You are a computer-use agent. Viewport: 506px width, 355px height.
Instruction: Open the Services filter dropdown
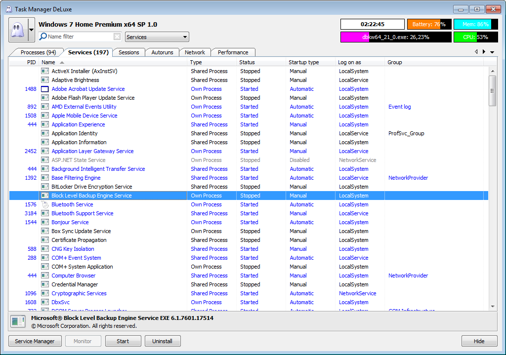[157, 37]
